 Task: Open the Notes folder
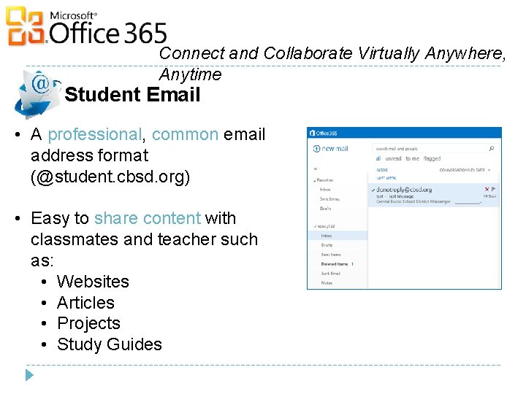327,283
